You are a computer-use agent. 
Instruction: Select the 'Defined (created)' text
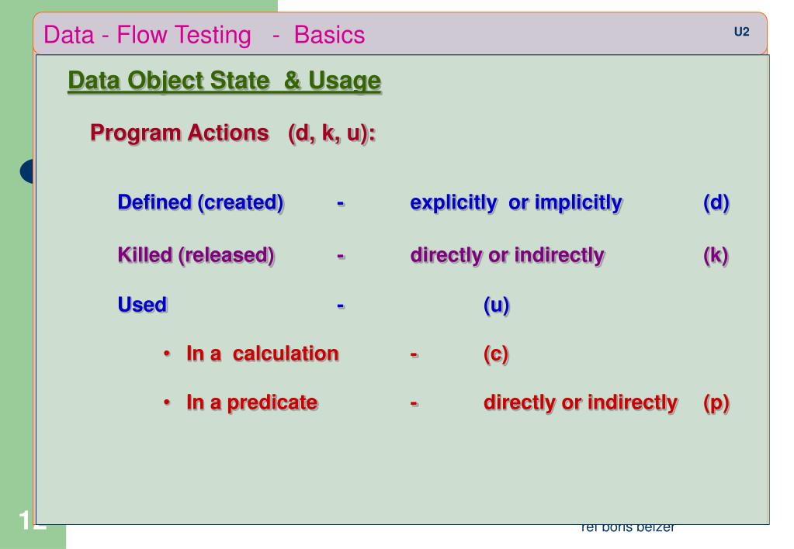coord(201,203)
